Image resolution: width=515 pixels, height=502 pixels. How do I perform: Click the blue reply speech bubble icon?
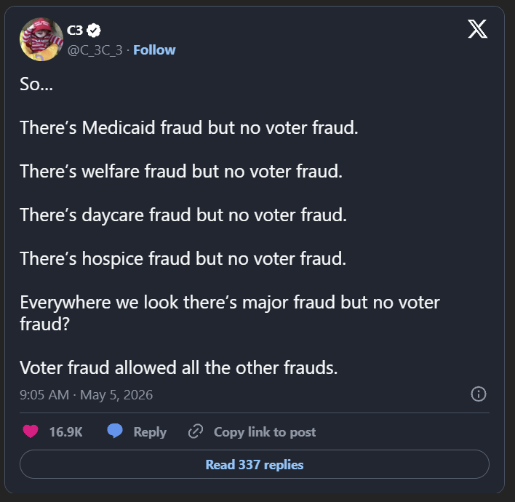point(115,431)
